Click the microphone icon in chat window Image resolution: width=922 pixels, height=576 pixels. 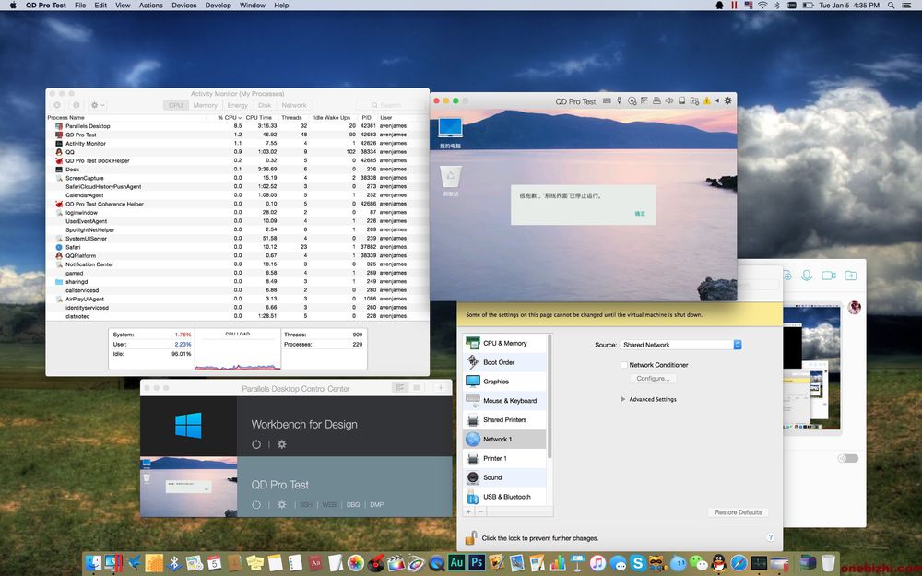coord(807,276)
